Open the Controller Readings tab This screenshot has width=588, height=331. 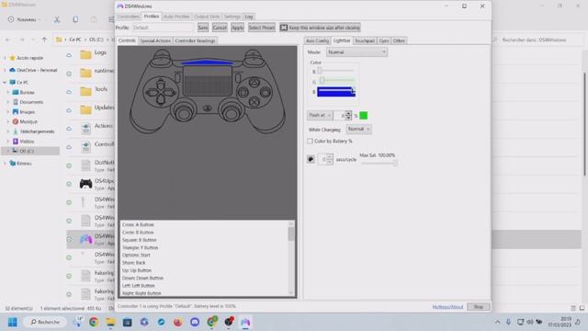pos(195,40)
